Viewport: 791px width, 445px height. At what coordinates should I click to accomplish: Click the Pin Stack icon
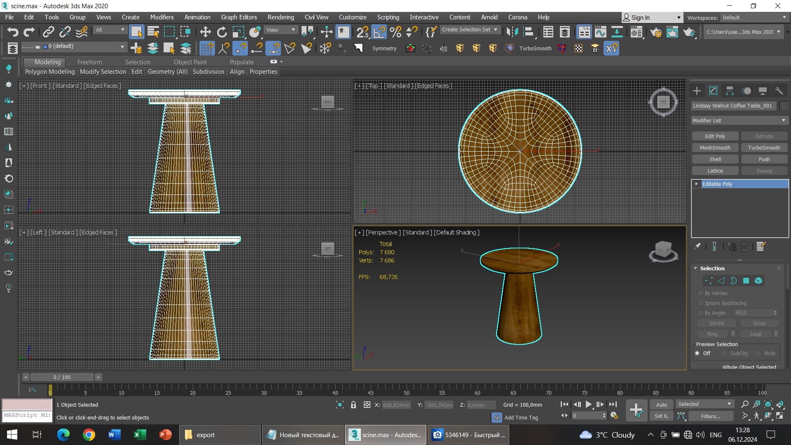(697, 246)
